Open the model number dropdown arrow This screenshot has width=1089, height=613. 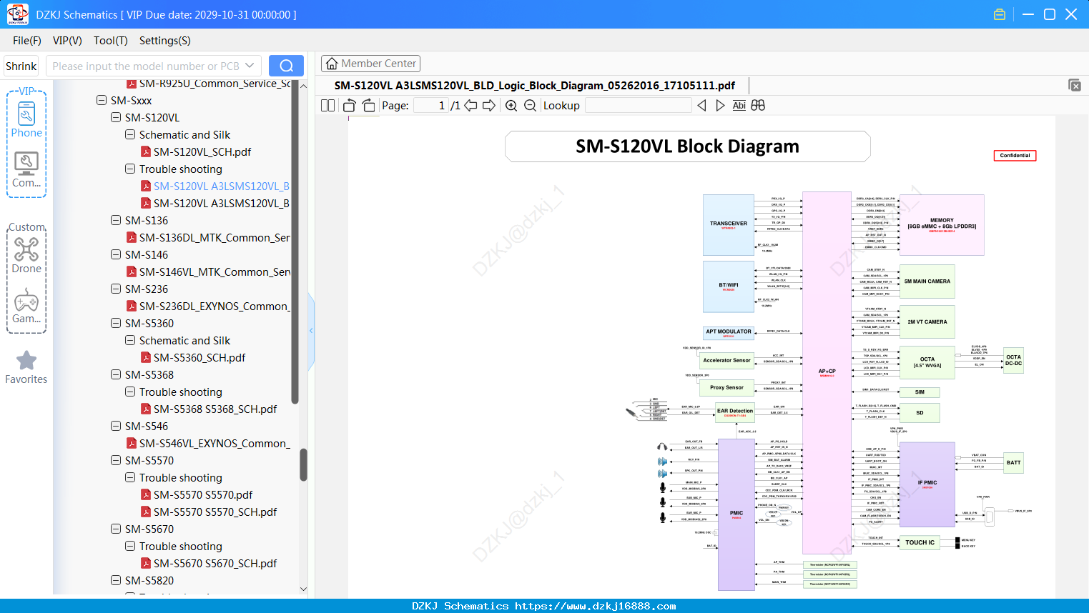[x=250, y=66]
